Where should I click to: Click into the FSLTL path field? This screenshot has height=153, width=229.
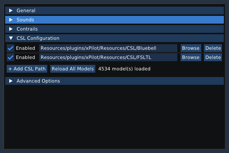(x=108, y=58)
